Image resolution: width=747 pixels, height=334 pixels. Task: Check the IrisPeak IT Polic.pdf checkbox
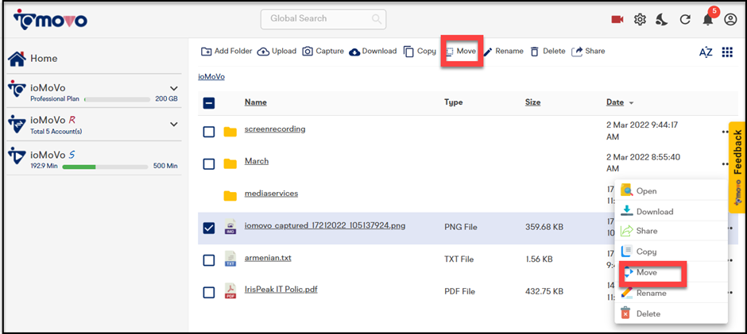(209, 292)
